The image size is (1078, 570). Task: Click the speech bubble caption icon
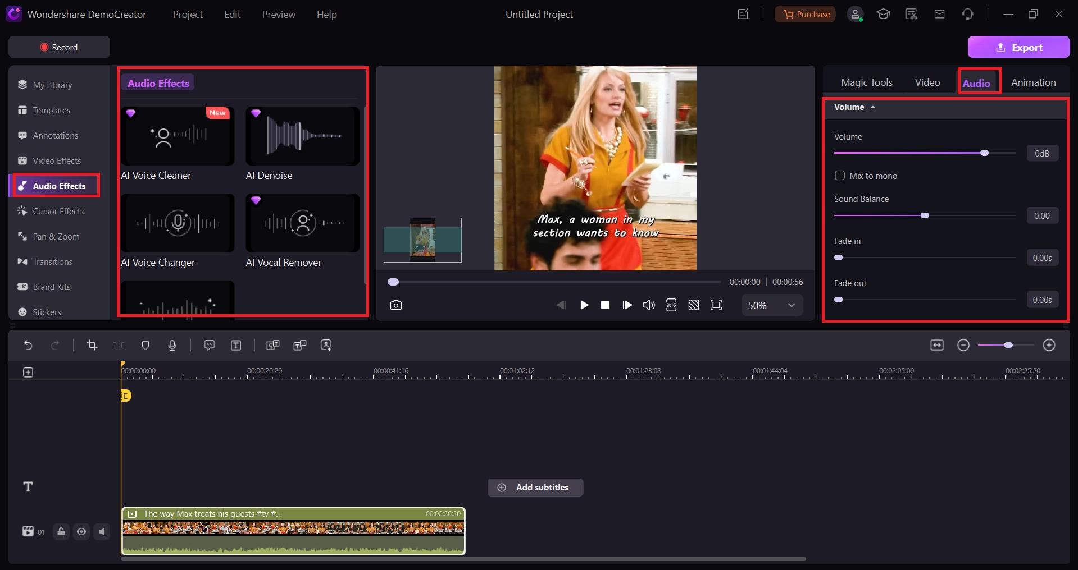pyautogui.click(x=210, y=345)
